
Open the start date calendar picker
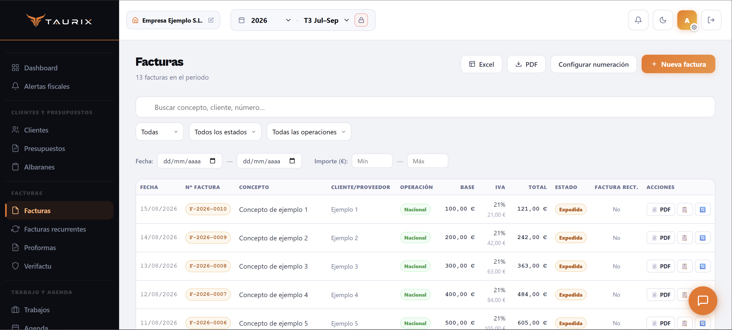tap(212, 161)
